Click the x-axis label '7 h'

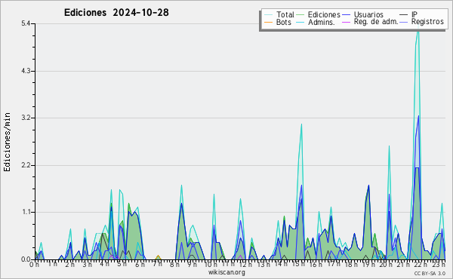[x=157, y=264]
